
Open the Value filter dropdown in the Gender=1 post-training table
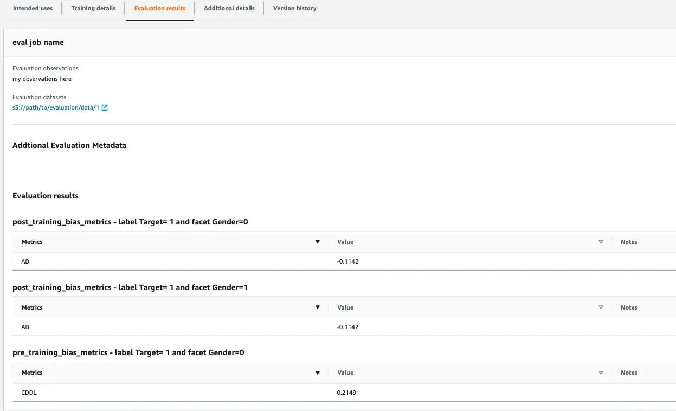(601, 307)
